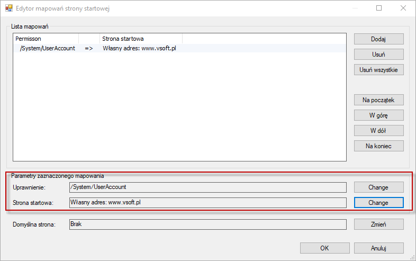
Task: Click Usuń wszystkie to delete all mappings
Action: 378,70
